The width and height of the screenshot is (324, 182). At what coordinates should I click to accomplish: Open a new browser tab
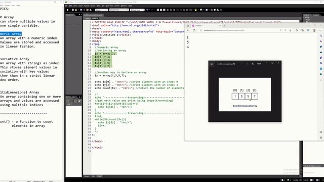(224, 26)
